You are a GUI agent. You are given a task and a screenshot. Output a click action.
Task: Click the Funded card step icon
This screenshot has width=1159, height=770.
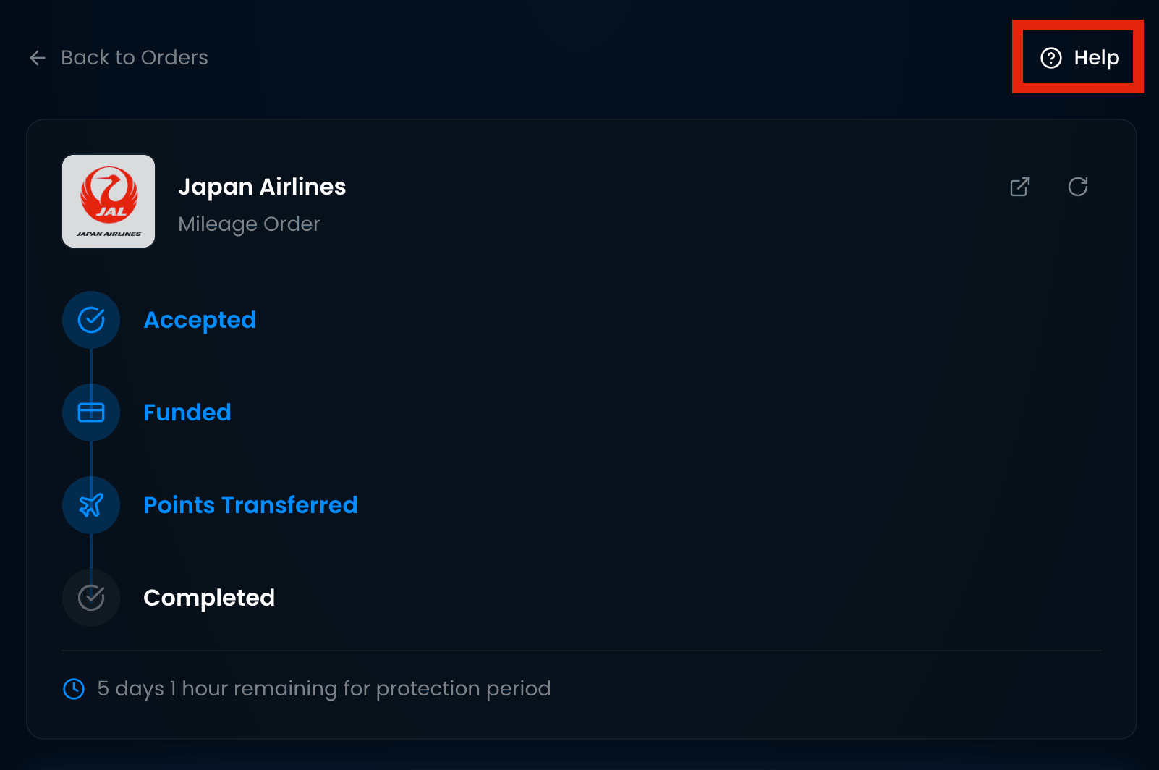[x=91, y=412]
